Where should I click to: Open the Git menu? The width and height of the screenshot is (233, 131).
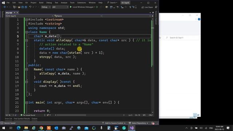27,3
